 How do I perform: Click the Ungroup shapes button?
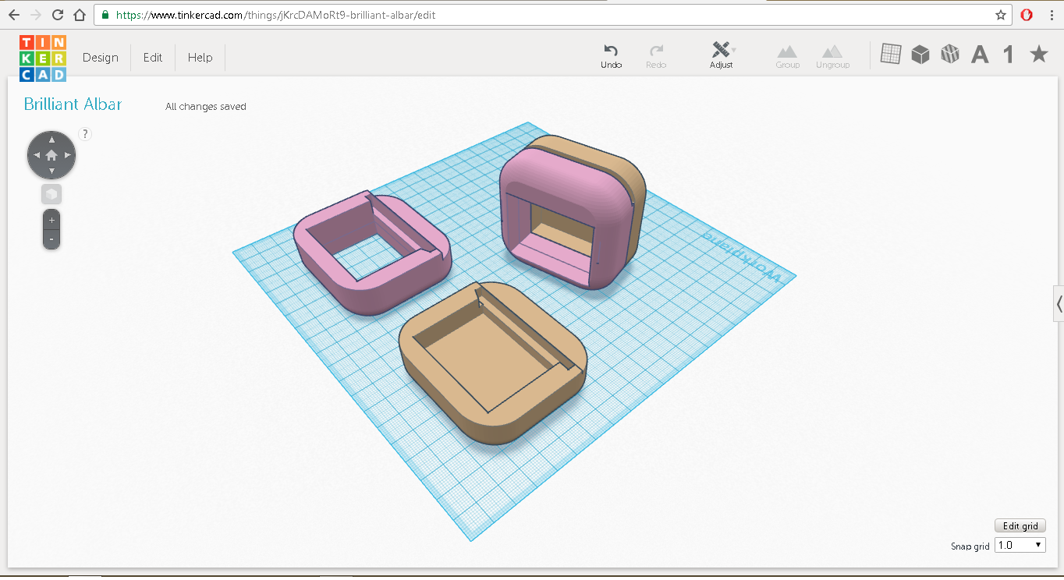[x=832, y=56]
